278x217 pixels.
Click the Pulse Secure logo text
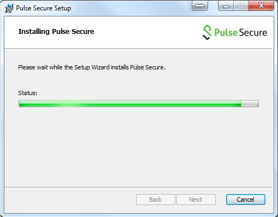click(241, 32)
